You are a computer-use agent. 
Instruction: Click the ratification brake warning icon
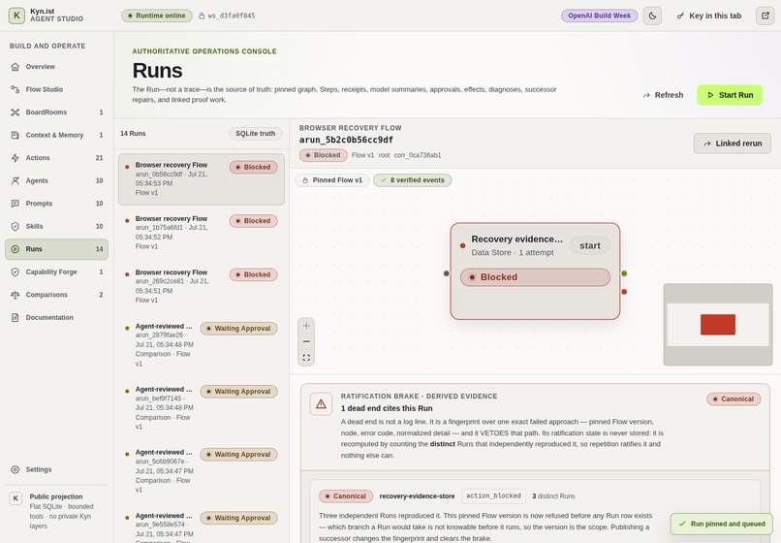coord(321,404)
